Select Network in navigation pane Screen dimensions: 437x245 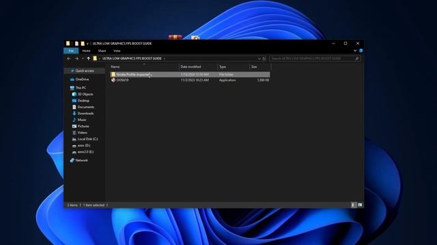point(81,161)
